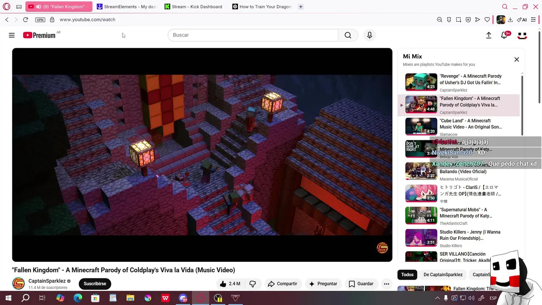
Task: Click the Preguntar button
Action: point(323,284)
